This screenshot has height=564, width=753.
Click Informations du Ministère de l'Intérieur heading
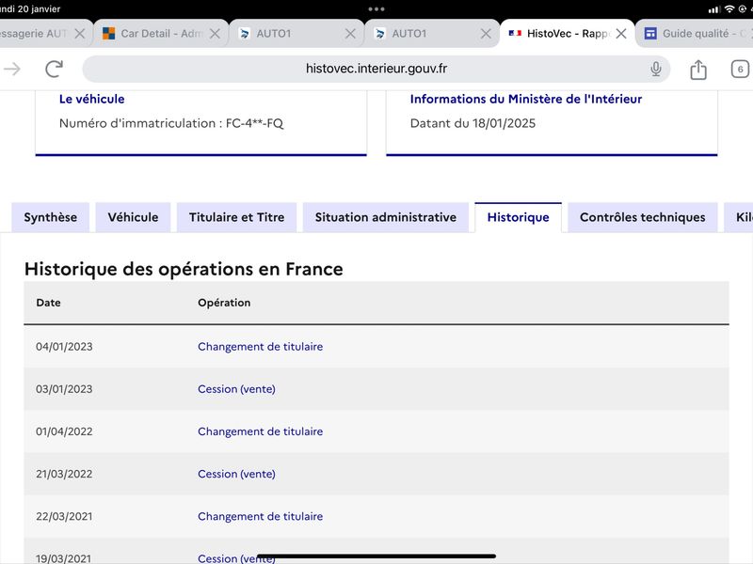pyautogui.click(x=526, y=99)
